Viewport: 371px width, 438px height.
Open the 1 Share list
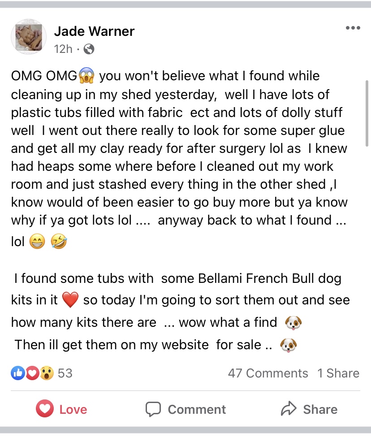coord(338,373)
